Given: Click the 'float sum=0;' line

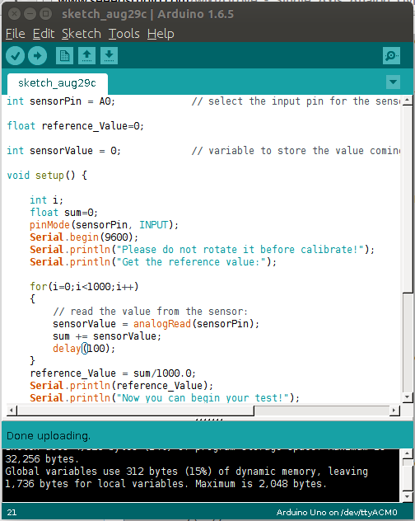Looking at the screenshot, I should pos(63,213).
